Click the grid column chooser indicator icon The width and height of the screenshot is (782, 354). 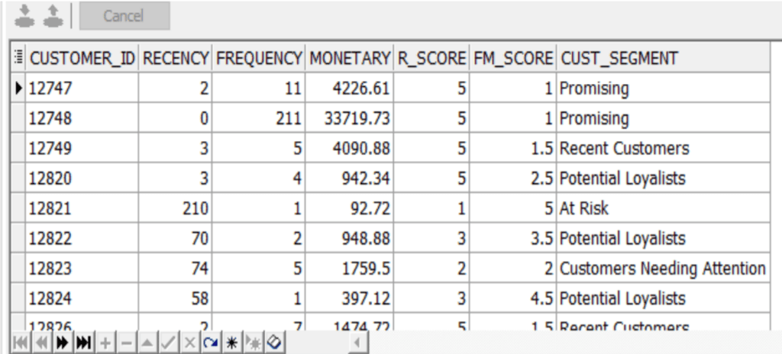[18, 57]
